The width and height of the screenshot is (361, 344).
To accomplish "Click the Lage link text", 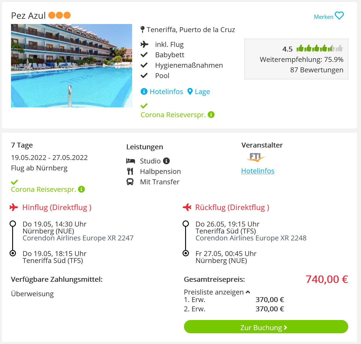I will tap(203, 92).
